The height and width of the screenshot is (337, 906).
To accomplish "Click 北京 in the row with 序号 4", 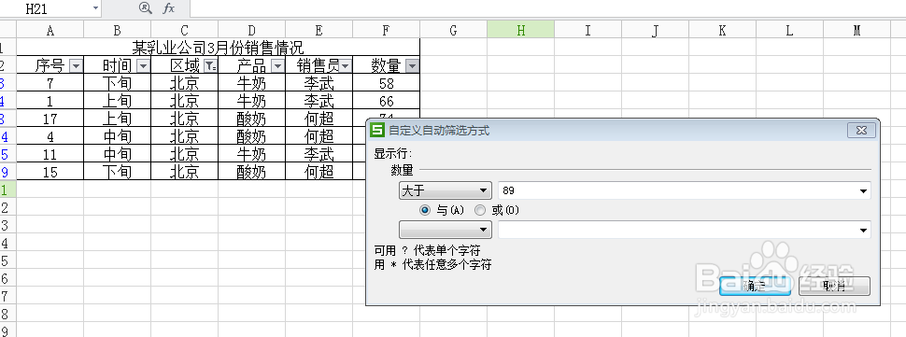I will point(185,137).
